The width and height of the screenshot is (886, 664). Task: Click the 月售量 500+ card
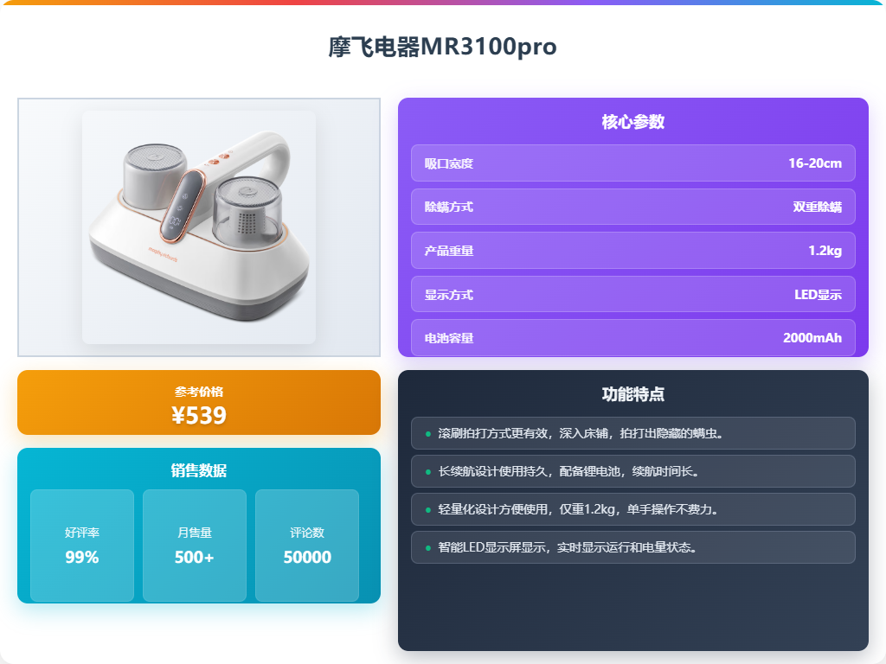[195, 546]
